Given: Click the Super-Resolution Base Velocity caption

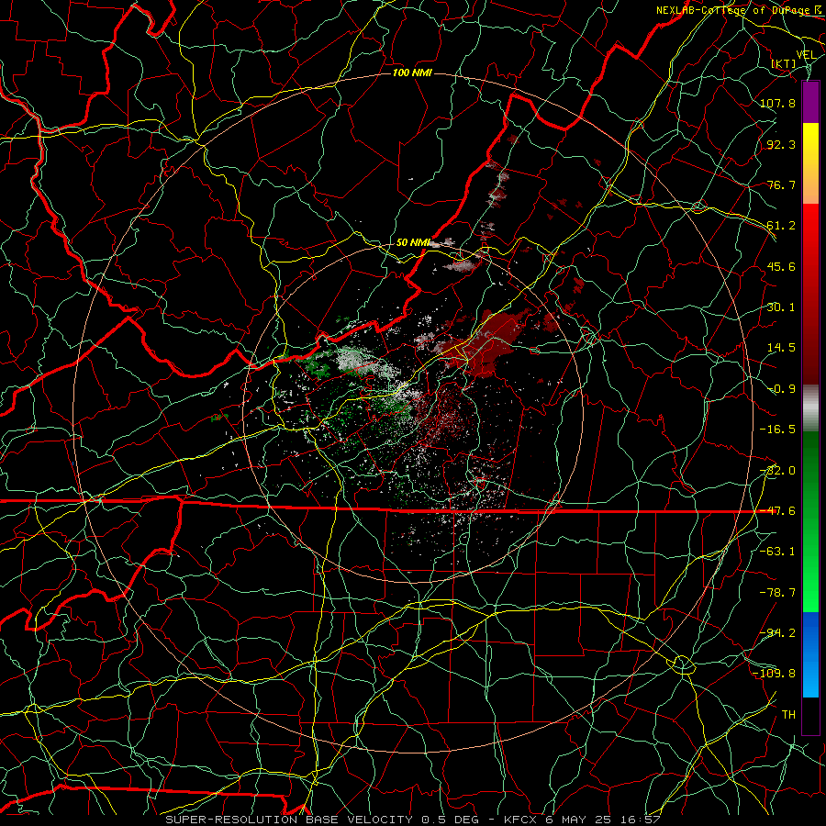Looking at the screenshot, I should pos(412,820).
